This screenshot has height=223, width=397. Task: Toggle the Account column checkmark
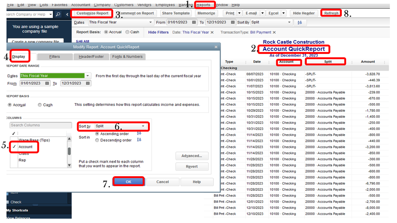point(14,147)
